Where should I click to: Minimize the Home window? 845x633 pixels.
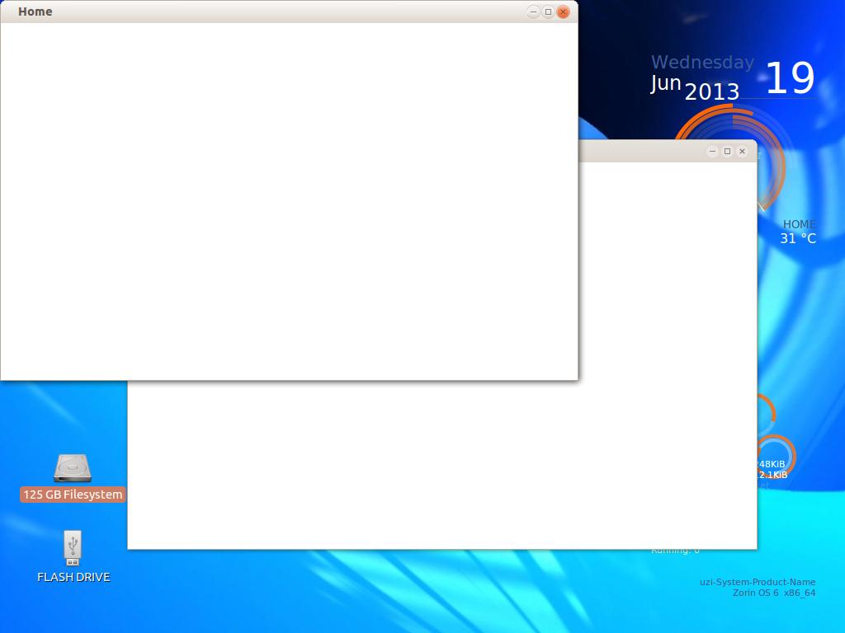point(533,12)
